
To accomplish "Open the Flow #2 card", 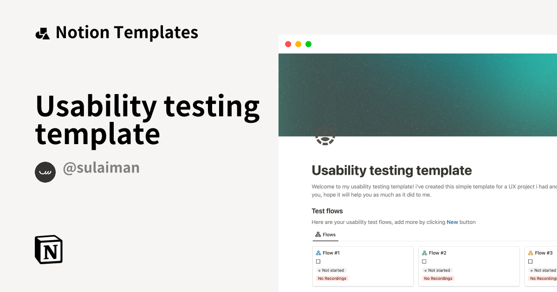I will 438,253.
